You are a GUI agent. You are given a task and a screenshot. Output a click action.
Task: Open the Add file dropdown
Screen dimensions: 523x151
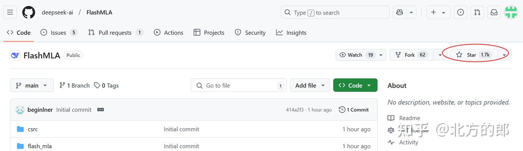point(310,85)
